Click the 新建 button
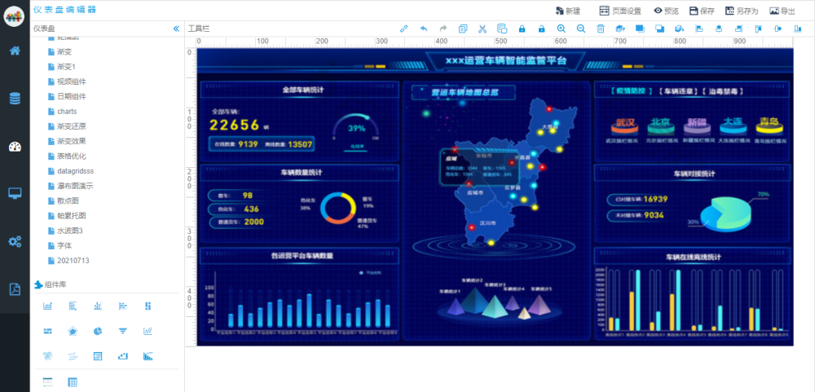The image size is (815, 392). tap(567, 11)
